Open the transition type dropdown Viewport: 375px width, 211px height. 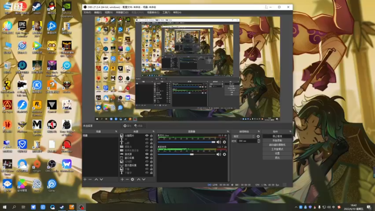point(243,136)
